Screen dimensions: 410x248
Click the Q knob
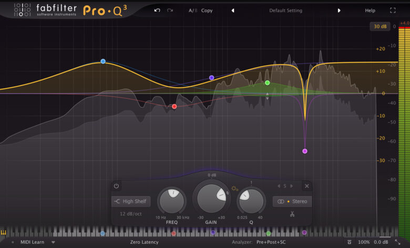click(251, 201)
